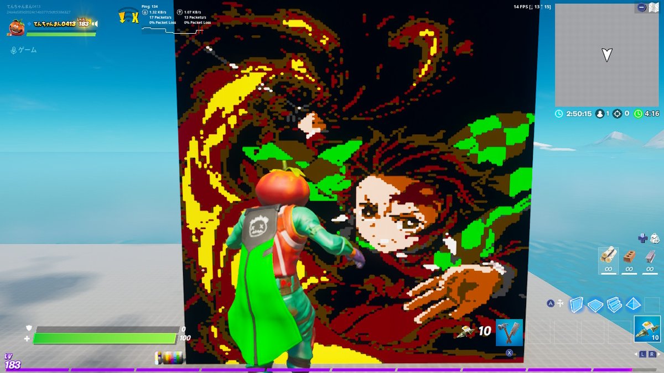Select the item slot showing count 10
Screen dimensions: 664x373
[x=647, y=329]
